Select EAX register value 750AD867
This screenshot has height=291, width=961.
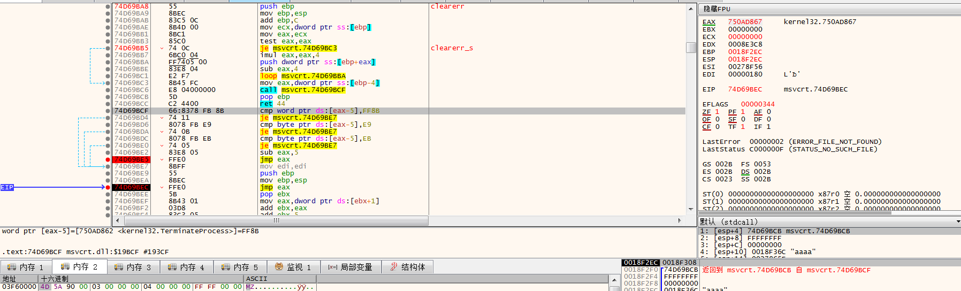click(745, 22)
